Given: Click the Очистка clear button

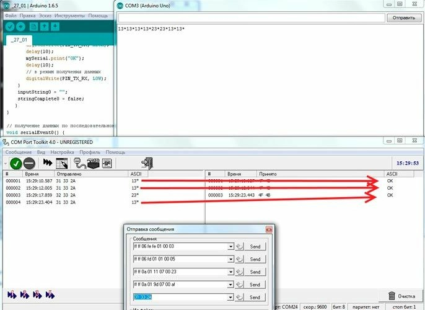Looking at the screenshot, I should (x=400, y=296).
